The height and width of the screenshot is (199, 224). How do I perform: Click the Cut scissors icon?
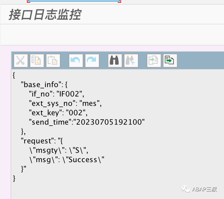(21, 61)
